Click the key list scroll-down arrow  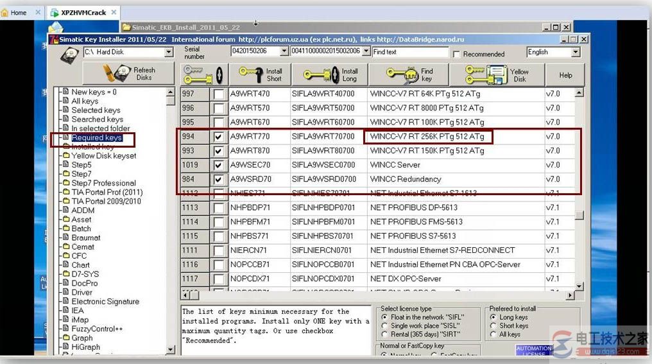click(x=579, y=286)
